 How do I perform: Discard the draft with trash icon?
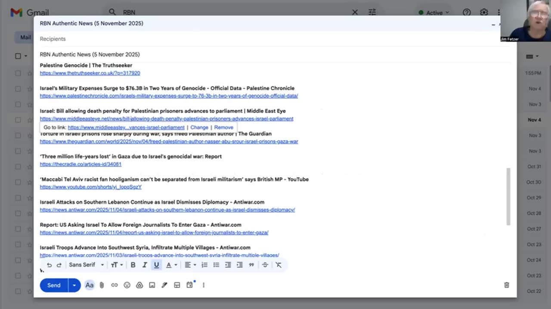[507, 285]
